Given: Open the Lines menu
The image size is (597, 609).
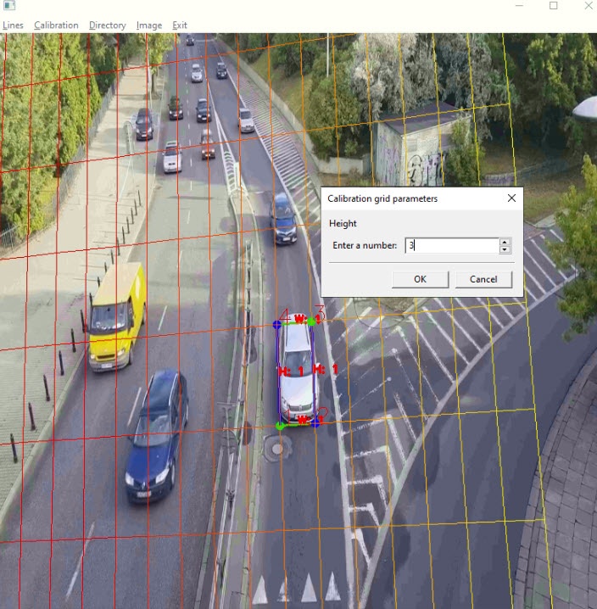Looking at the screenshot, I should pyautogui.click(x=13, y=25).
